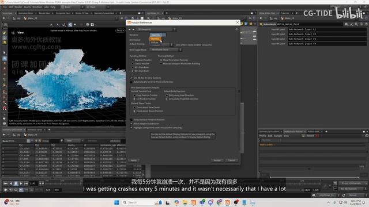Screen dimensions: 369x207
Task: Click Apply in Houdini Preferences
Action: coord(134,160)
